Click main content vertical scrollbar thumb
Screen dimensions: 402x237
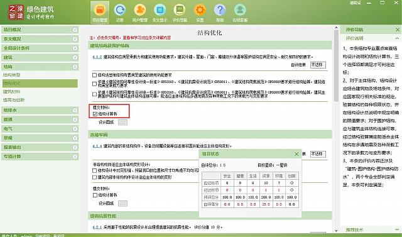coord(336,66)
